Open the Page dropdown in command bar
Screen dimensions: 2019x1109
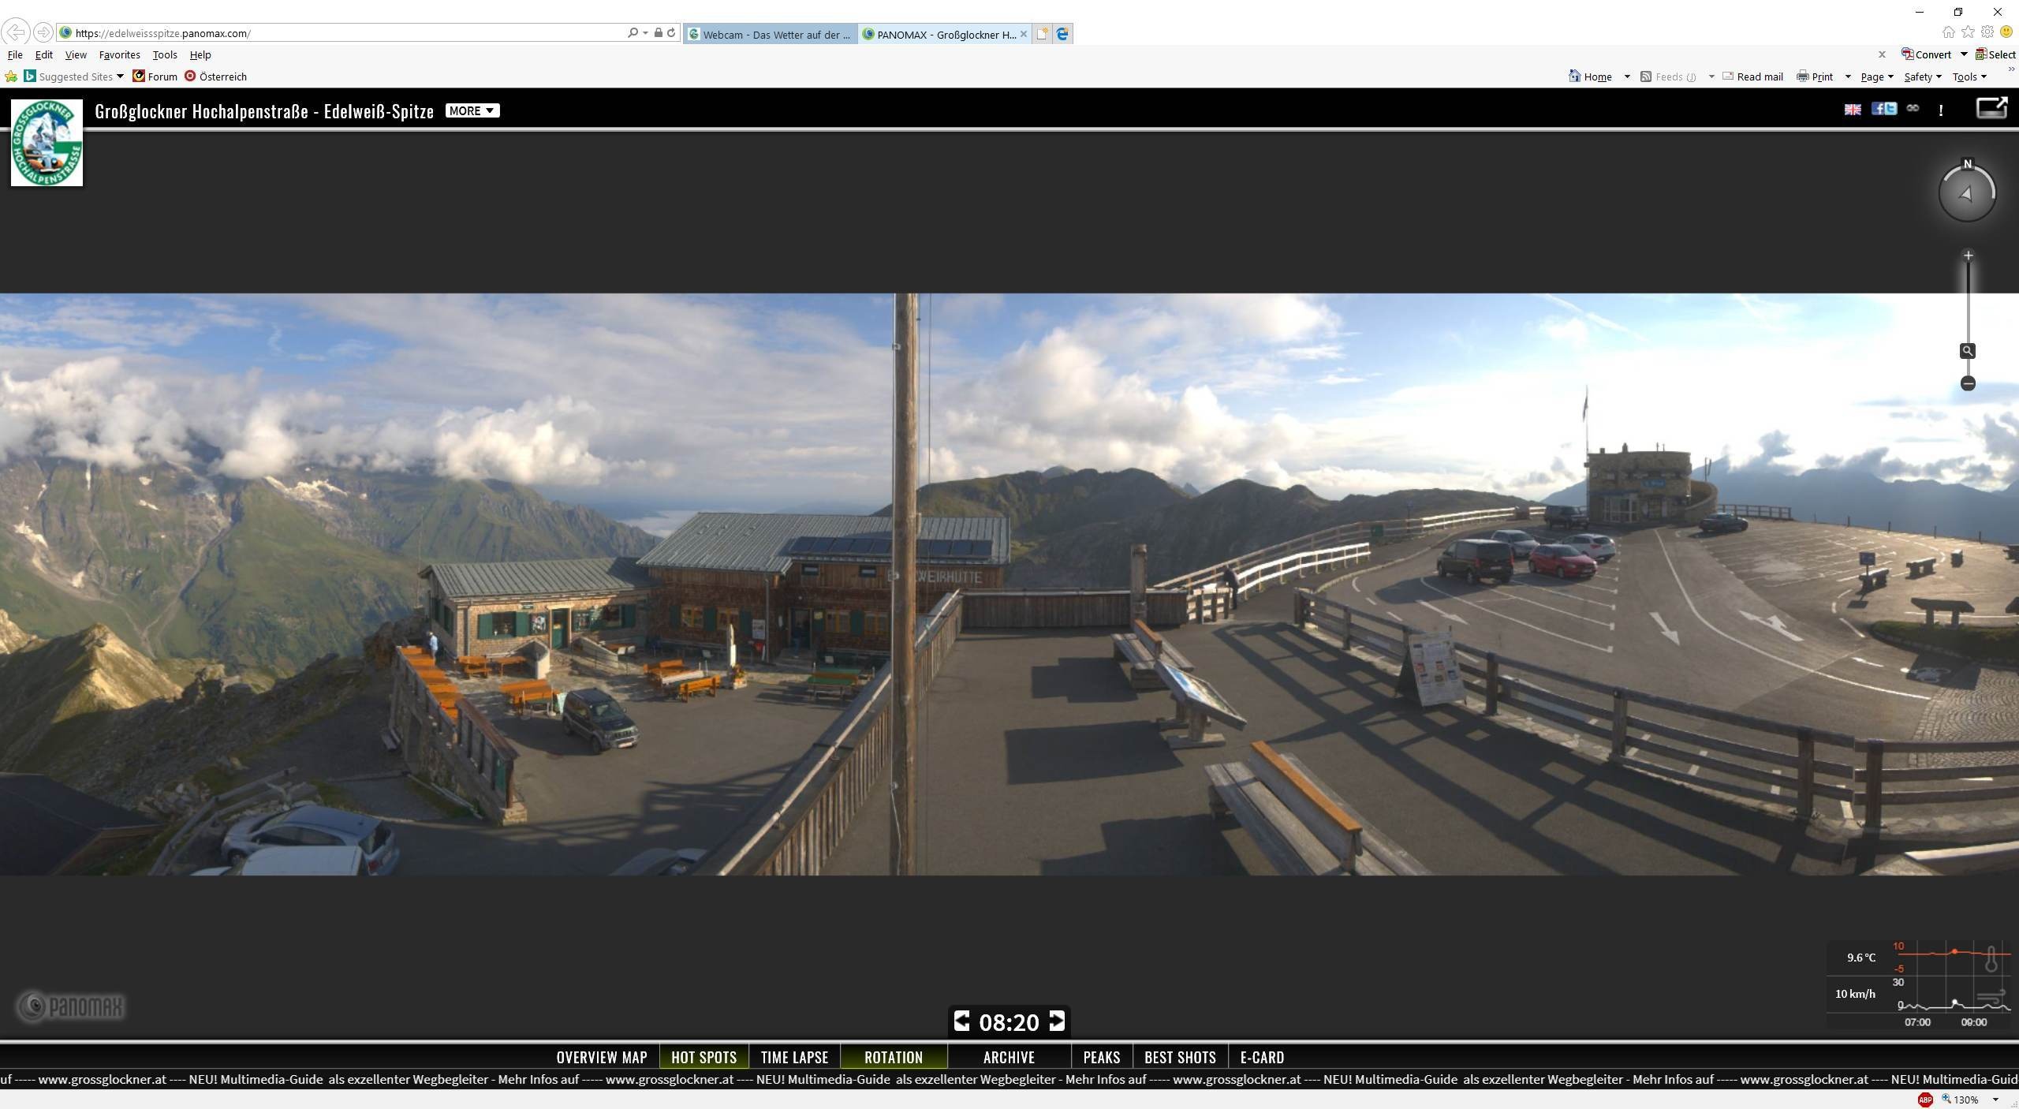1876,77
